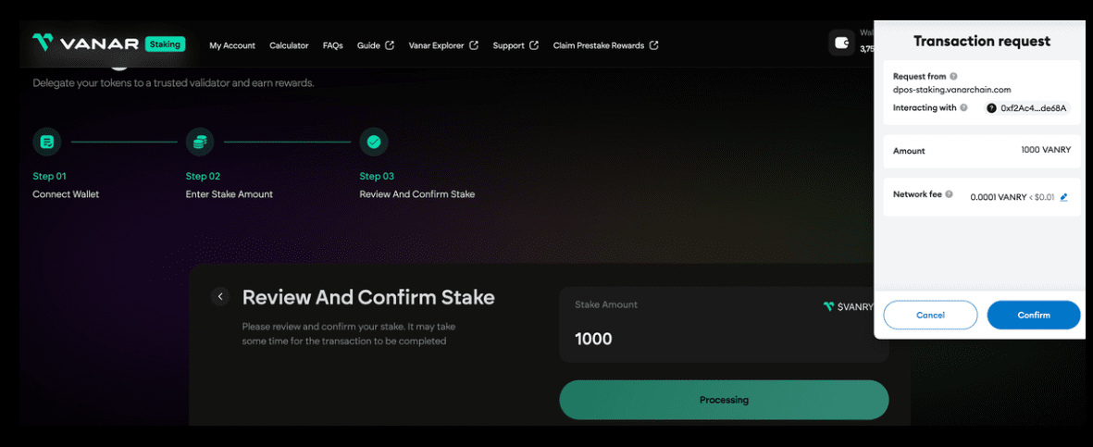The height and width of the screenshot is (447, 1093).
Task: Open the Calculator page
Action: (289, 45)
